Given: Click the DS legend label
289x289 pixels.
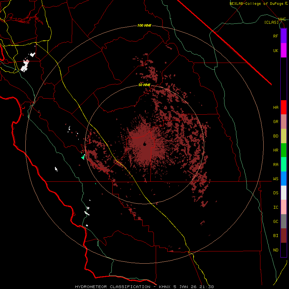Looking at the screenshot, I should 276,193.
